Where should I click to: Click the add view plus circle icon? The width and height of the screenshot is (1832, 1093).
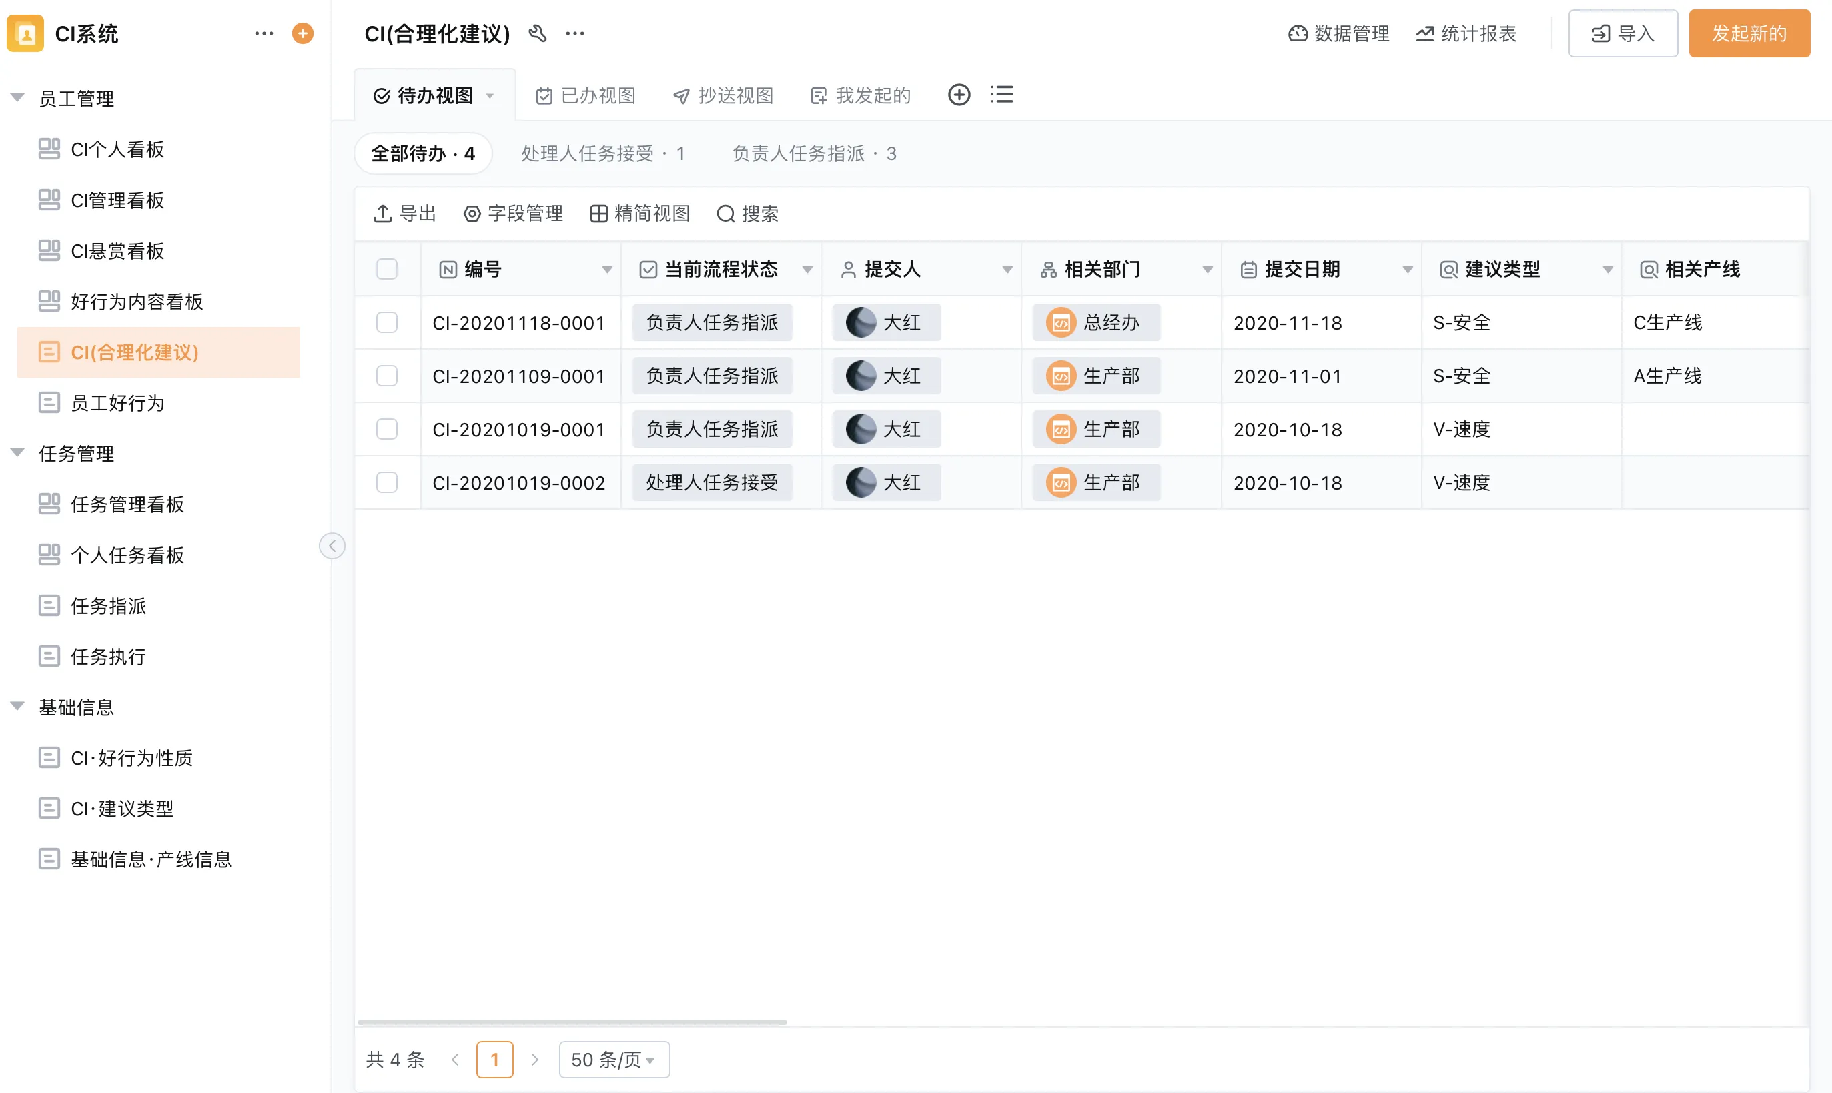pos(959,95)
